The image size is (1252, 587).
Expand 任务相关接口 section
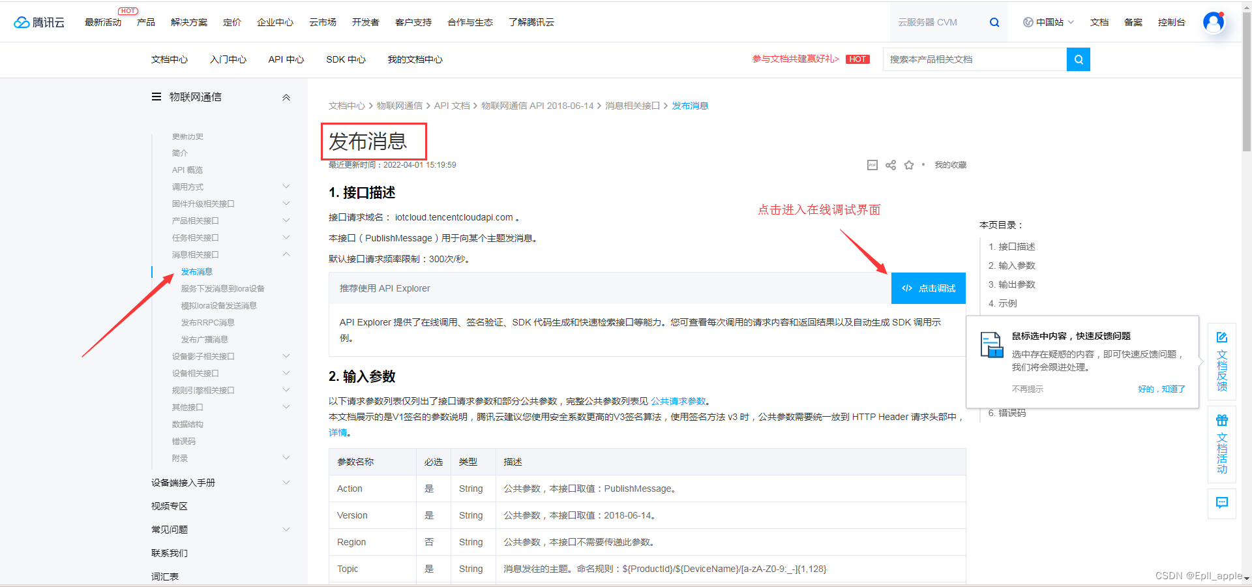point(286,237)
